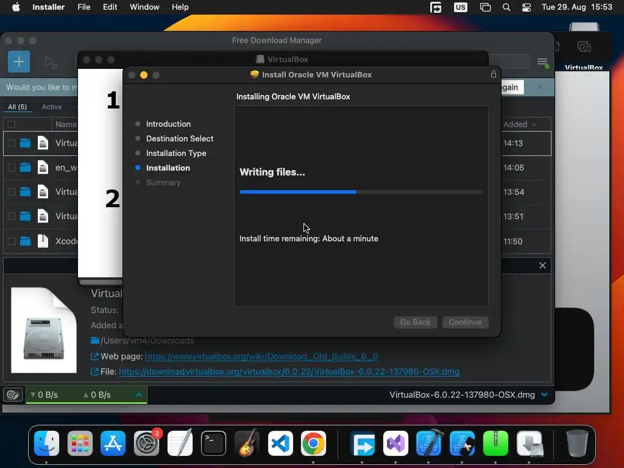Open folder icon for en_w download row
This screenshot has width=624, height=468.
coord(26,168)
